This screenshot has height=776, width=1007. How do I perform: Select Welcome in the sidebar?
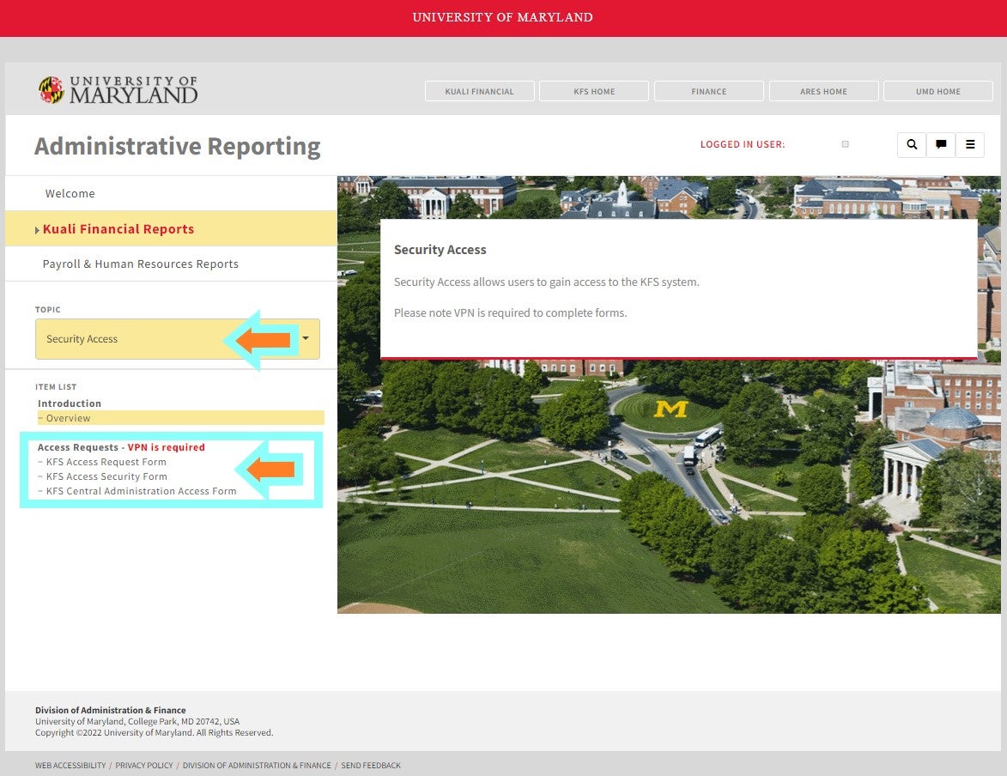[x=70, y=194]
